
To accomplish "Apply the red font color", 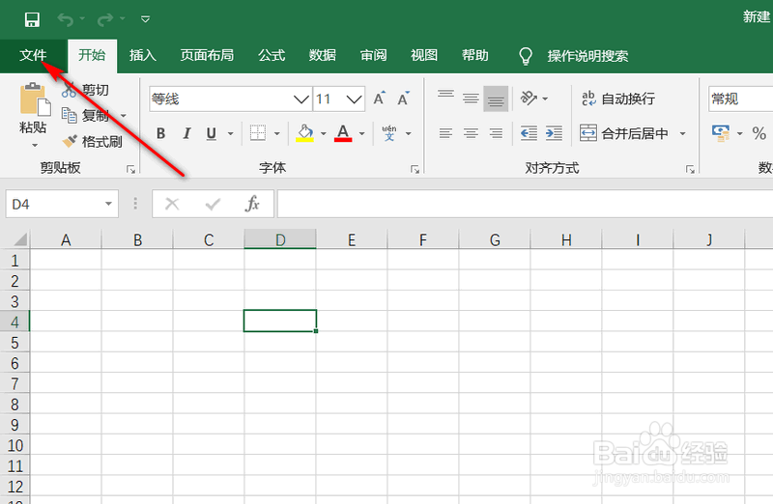I will pos(343,133).
